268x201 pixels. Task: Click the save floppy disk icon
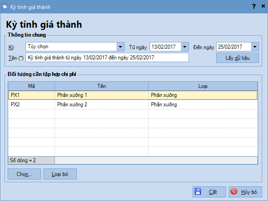[x=198, y=192]
